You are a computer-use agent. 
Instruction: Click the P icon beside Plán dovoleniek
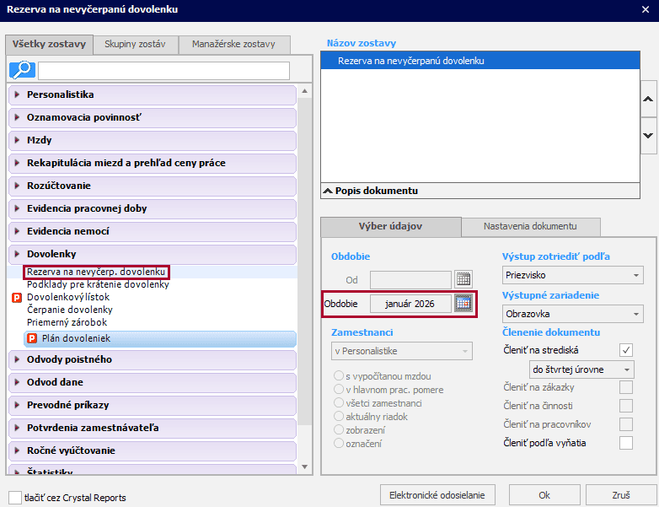click(x=32, y=338)
